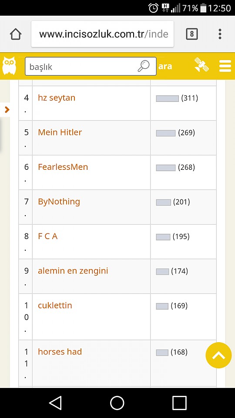Open the browser three-dot overflow menu
The width and height of the screenshot is (235, 418).
220,34
